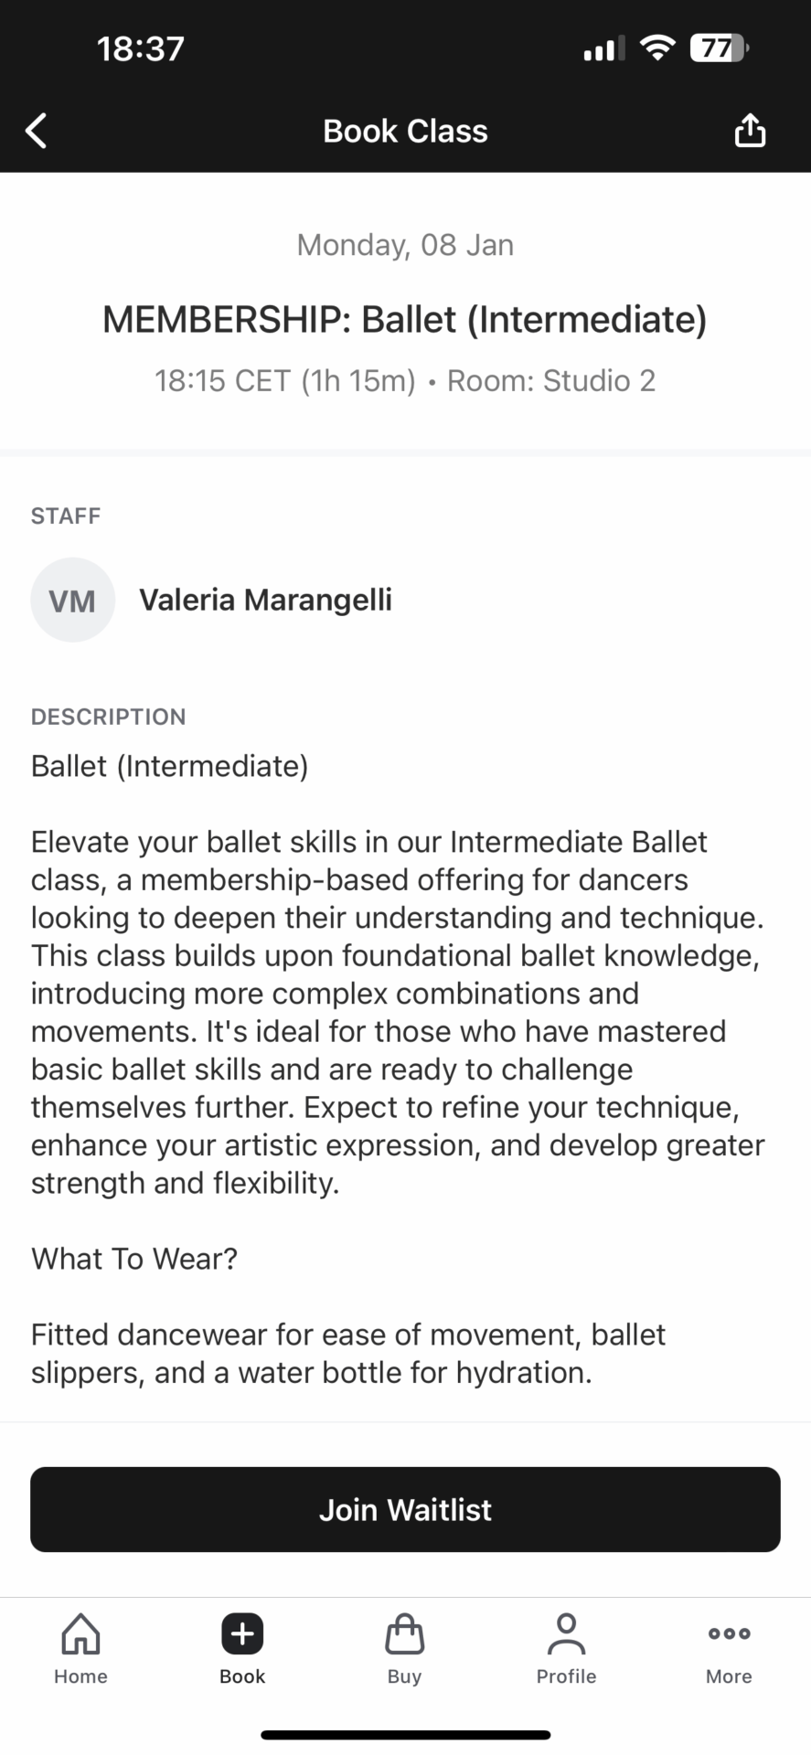This screenshot has height=1755, width=811.
Task: Tap the battery indicator in status bar
Action: 720,48
